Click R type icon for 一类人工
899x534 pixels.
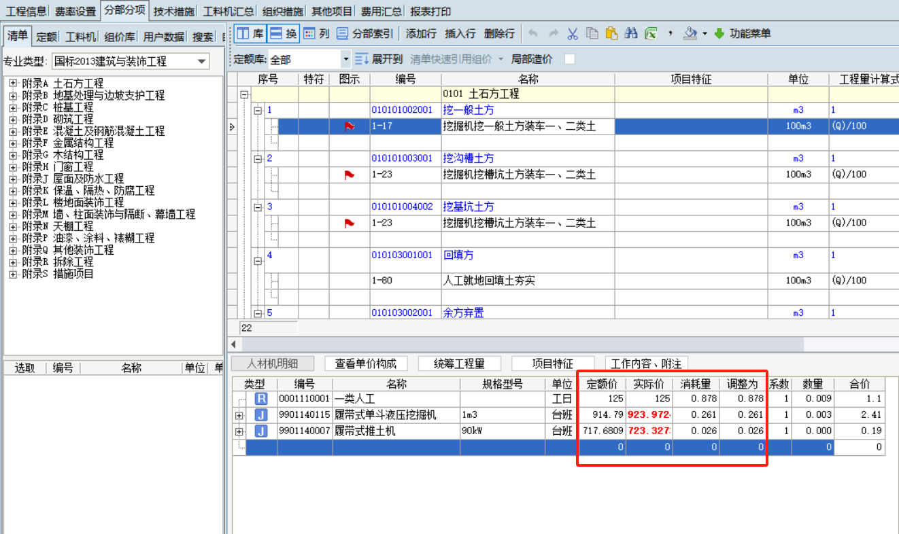pos(261,399)
